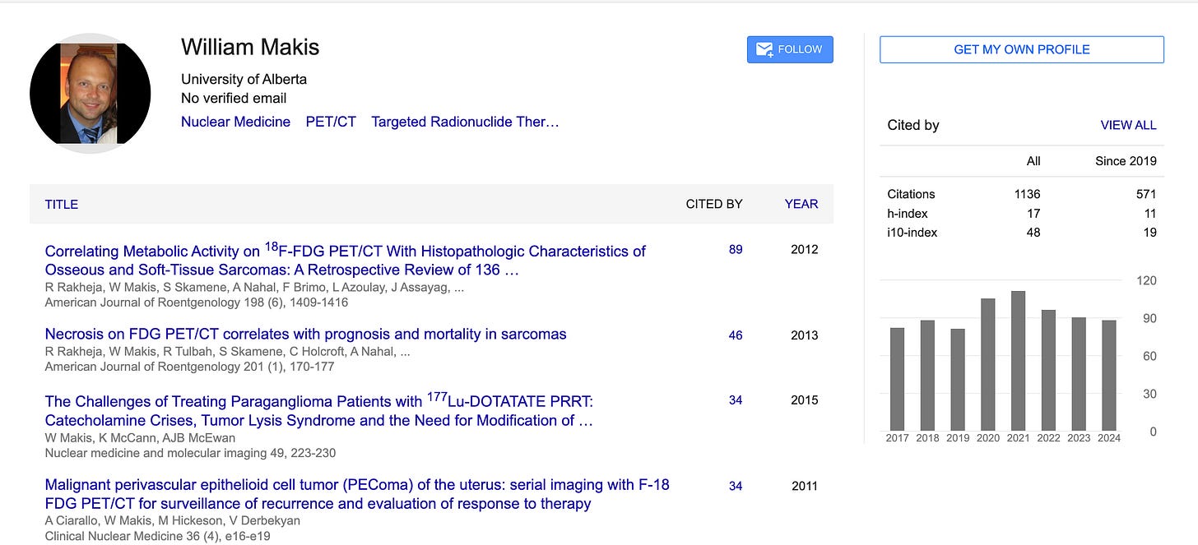Open the Correlating Metabolic Activity sarcomas article
Screen dimensions: 1198x545
tap(346, 260)
